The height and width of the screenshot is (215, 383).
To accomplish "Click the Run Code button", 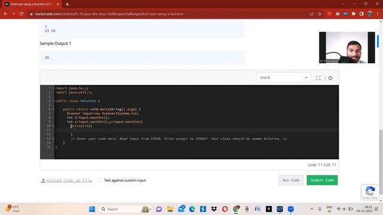I will pyautogui.click(x=291, y=180).
